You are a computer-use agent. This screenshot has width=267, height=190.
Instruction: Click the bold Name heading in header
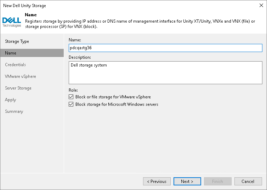(x=31, y=15)
